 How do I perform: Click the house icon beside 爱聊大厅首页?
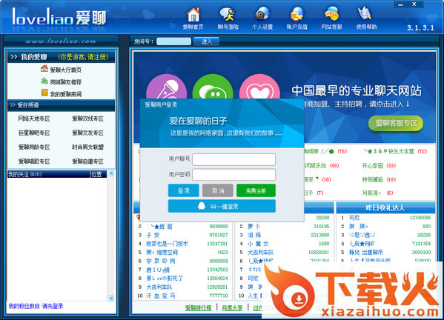(x=44, y=68)
